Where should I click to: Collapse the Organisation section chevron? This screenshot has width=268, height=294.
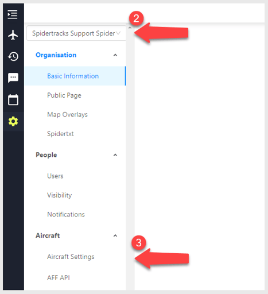coord(115,55)
